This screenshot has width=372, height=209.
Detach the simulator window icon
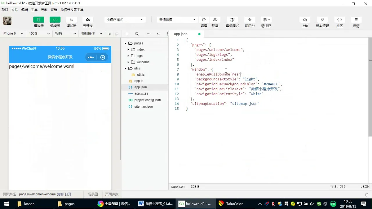pos(117,34)
